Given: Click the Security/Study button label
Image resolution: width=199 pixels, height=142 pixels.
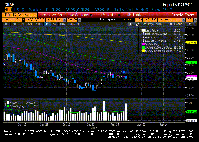Looking at the screenshot, I should tap(152, 24).
